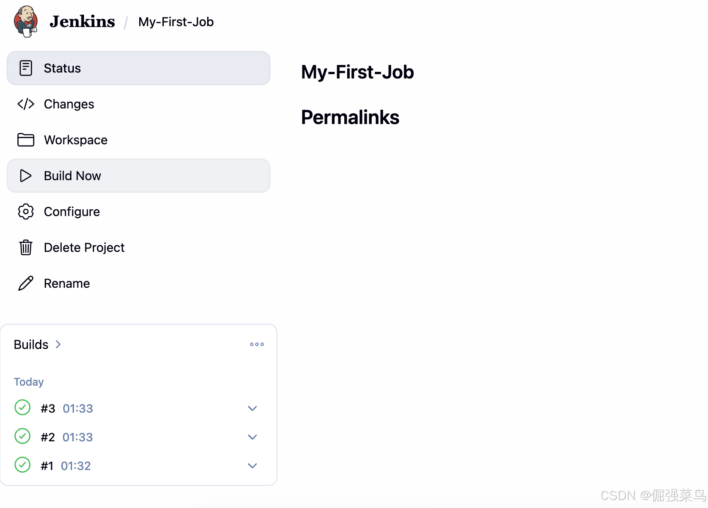Click build #1 success status icon
708x508 pixels.
point(22,465)
